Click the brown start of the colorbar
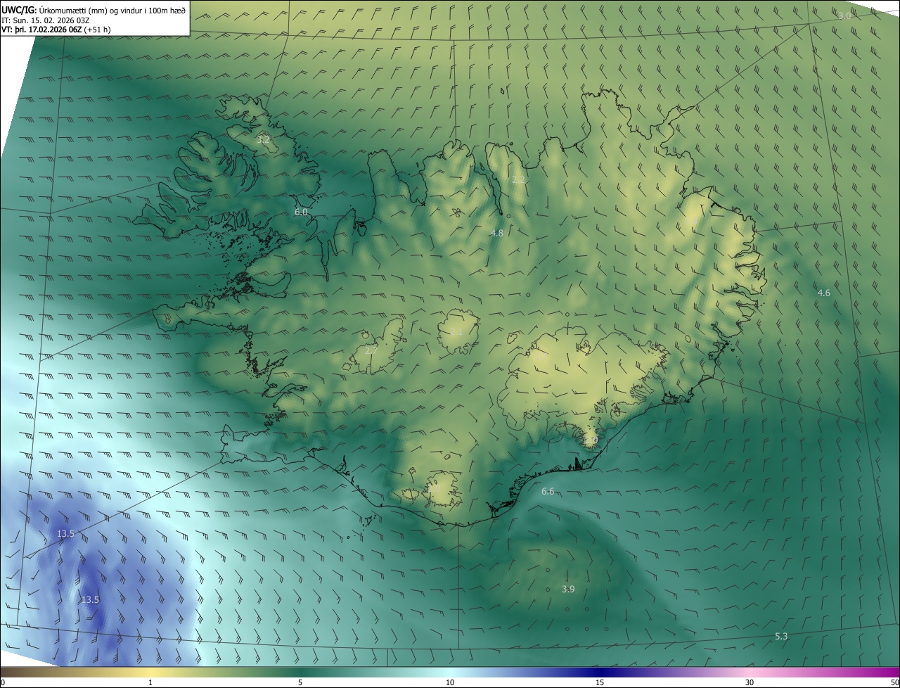Image resolution: width=900 pixels, height=688 pixels. 14,672
